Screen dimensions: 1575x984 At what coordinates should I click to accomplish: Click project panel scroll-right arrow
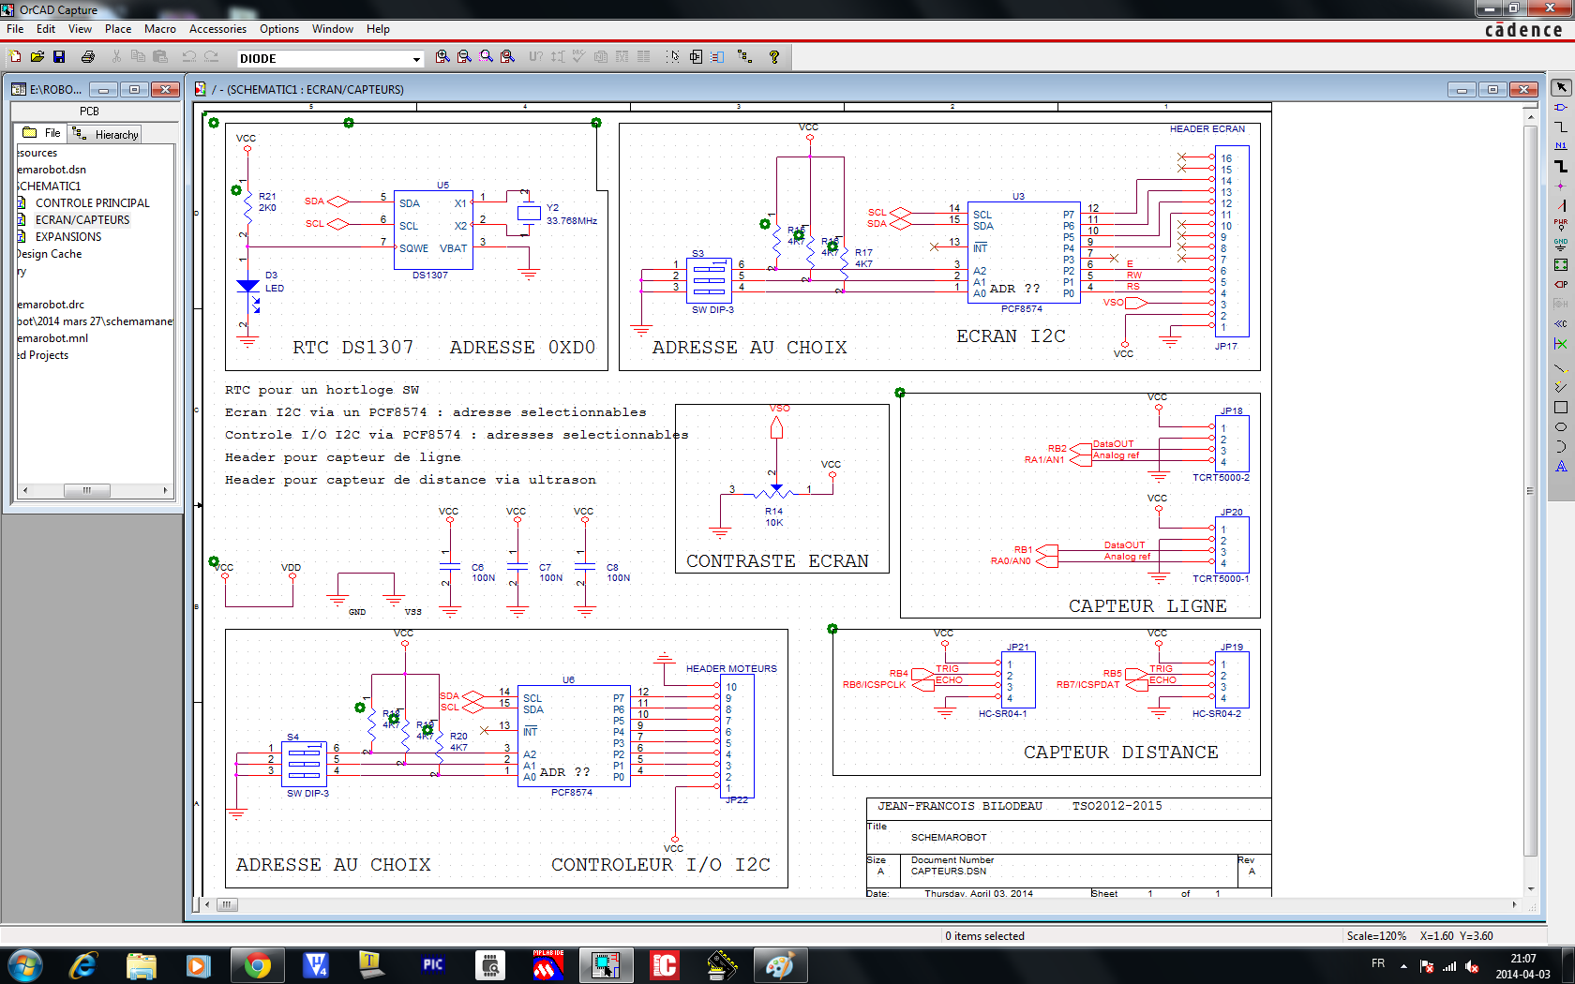click(x=166, y=490)
